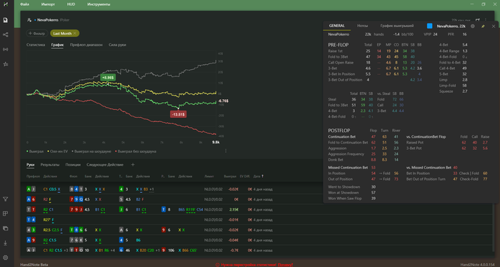Toggle Выиграл на шоудауне legend series
Screen dimensions: 500x267
coord(92,151)
